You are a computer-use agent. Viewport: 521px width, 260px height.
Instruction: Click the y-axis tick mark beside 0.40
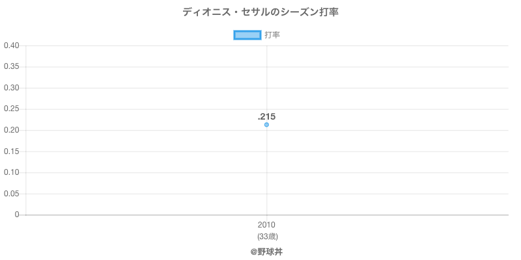tap(23, 45)
